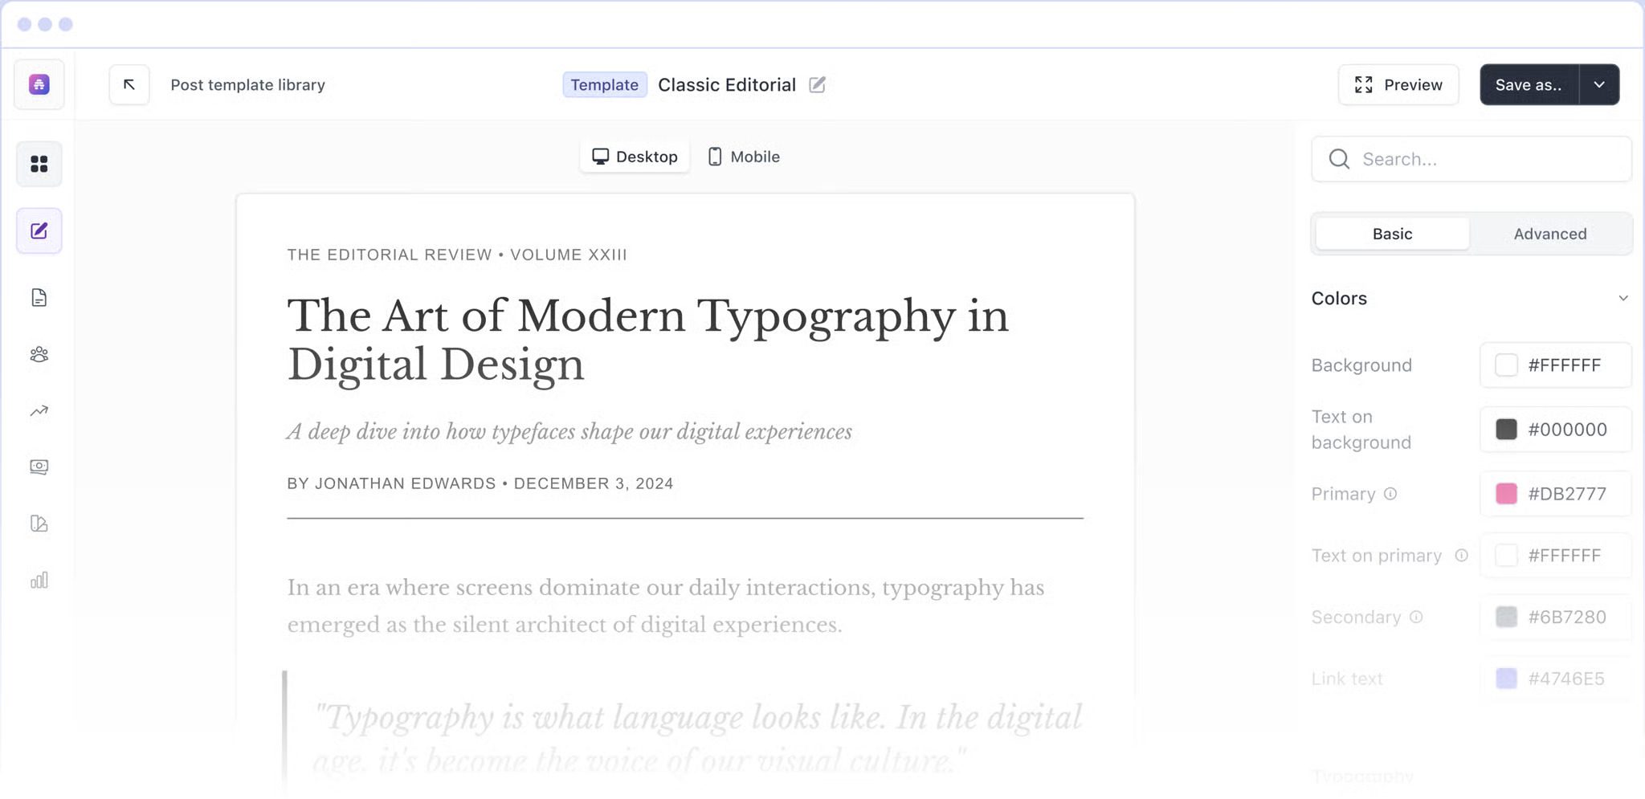Click the Save as.. button
This screenshot has width=1645, height=799.
click(x=1529, y=84)
